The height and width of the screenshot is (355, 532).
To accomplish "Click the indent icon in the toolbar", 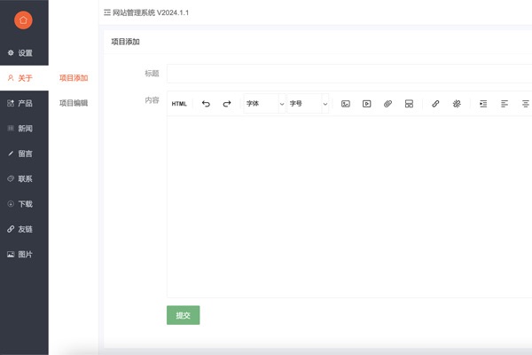I will (483, 104).
